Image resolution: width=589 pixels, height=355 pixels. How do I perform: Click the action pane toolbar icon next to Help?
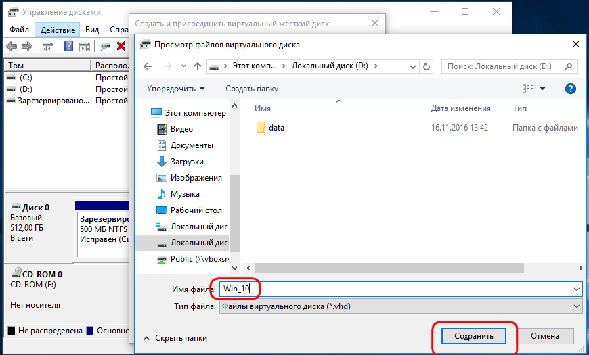85,47
